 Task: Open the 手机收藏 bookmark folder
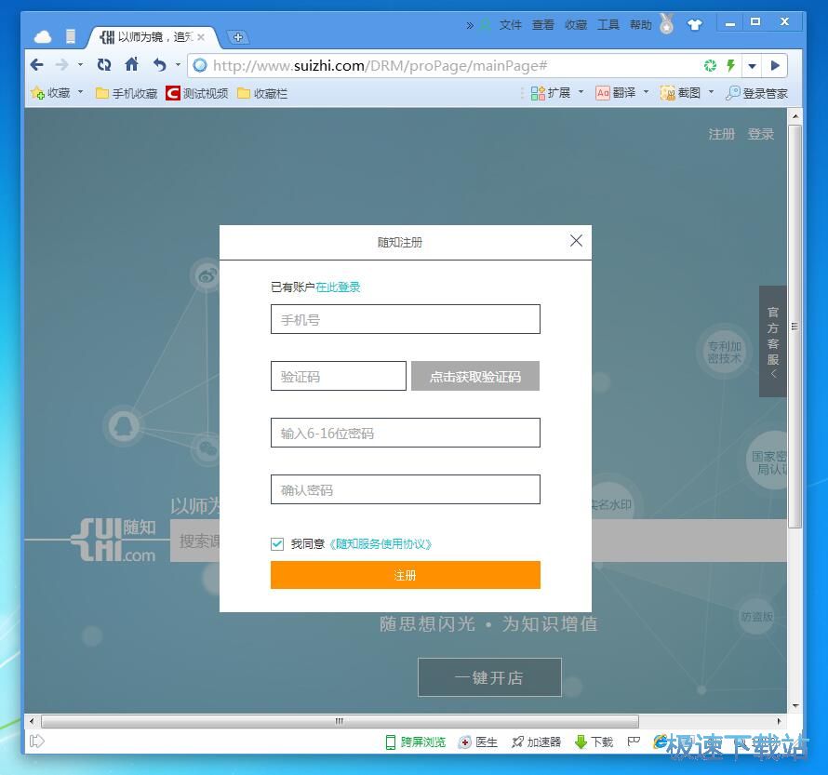127,93
